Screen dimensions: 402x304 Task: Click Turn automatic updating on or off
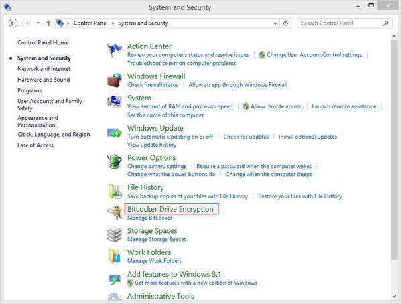(x=170, y=137)
